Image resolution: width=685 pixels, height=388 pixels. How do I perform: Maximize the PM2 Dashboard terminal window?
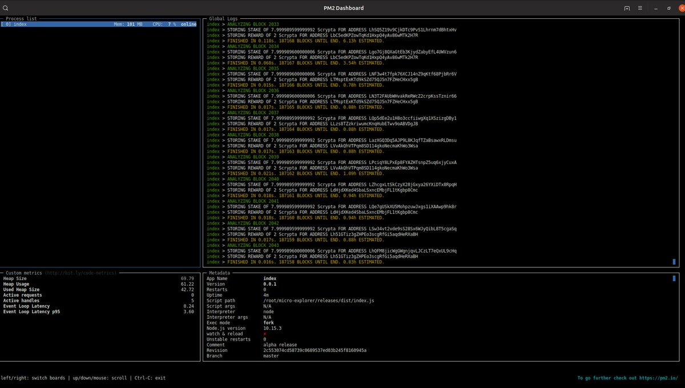[x=668, y=8]
